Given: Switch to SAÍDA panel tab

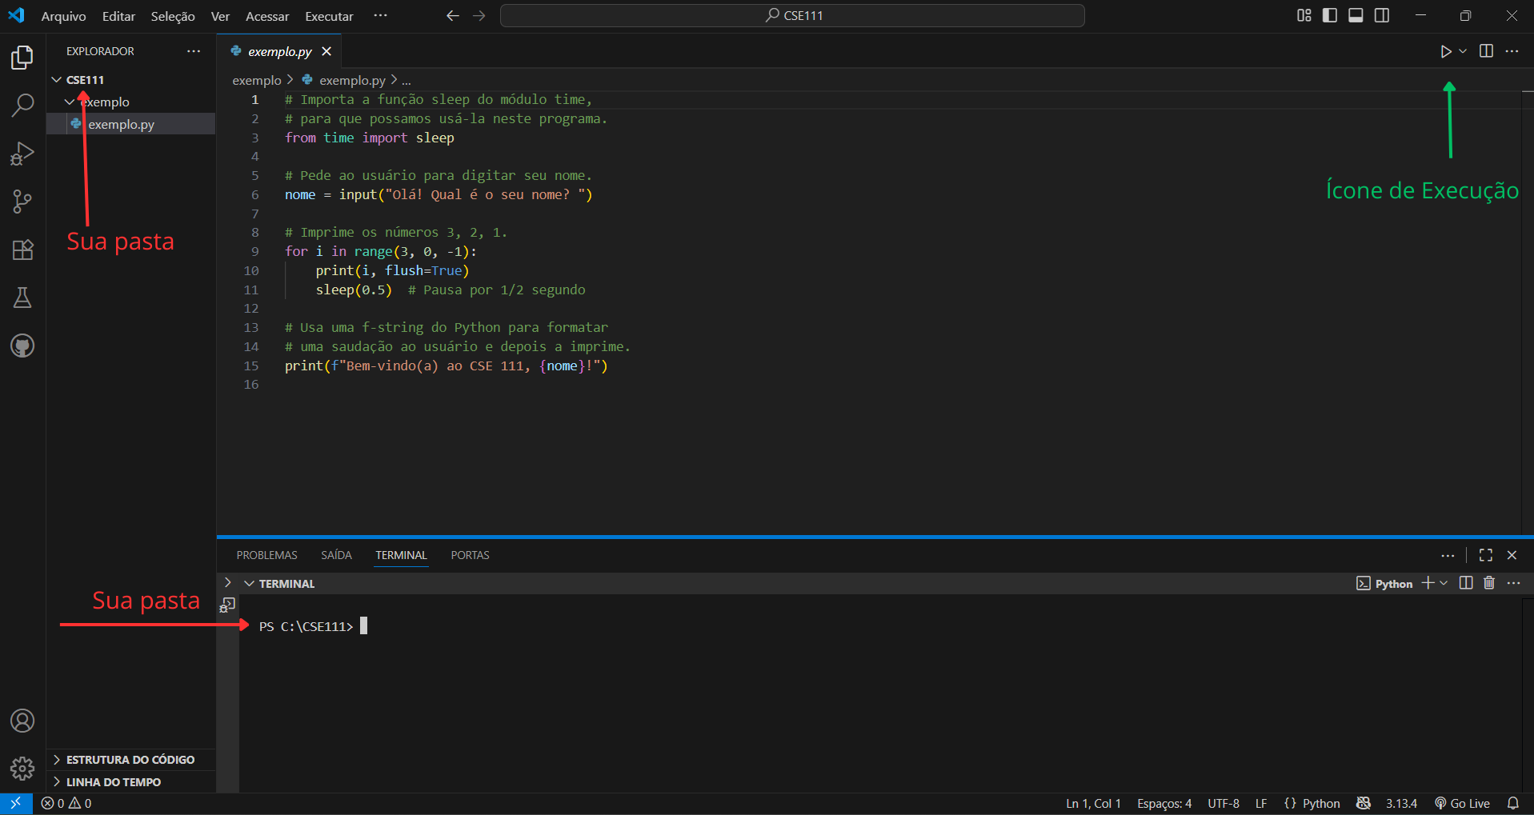Looking at the screenshot, I should click(336, 555).
